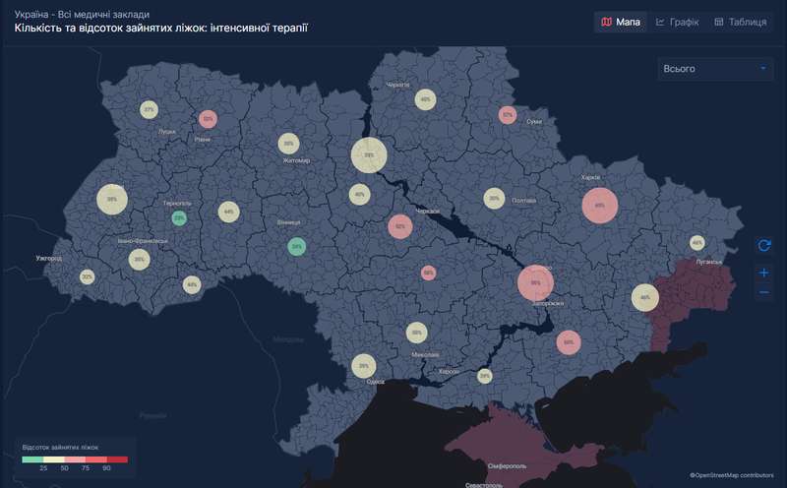Open the OpenStreetMap contributors link
Viewport: 787px width, 488px height.
[731, 475]
